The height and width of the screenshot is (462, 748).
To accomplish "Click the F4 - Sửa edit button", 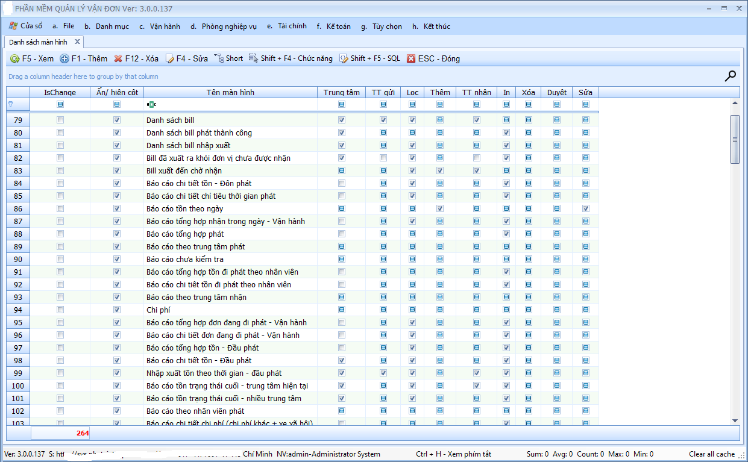I will (x=187, y=58).
